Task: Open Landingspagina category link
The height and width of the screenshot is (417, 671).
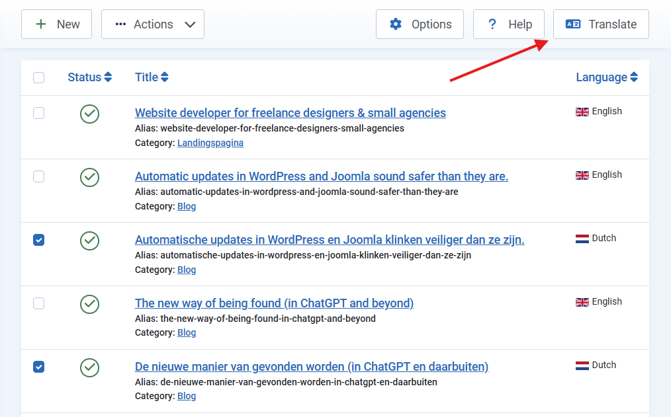Action: [210, 143]
